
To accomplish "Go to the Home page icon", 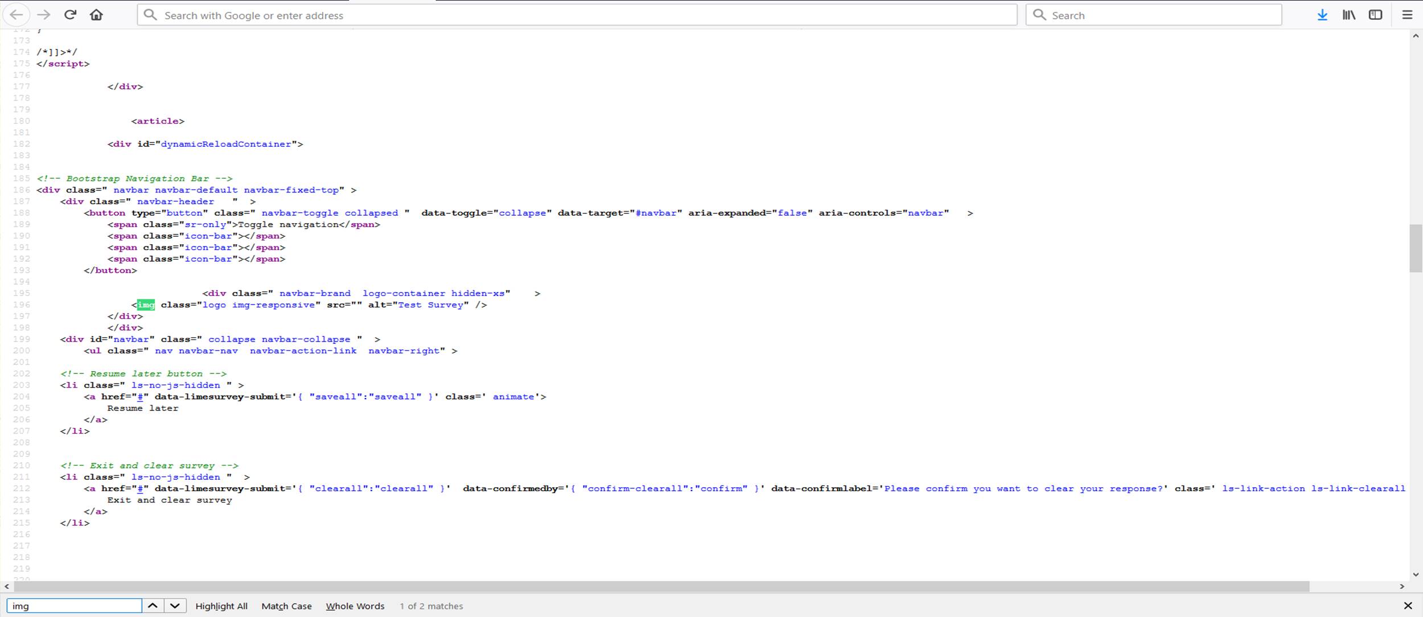I will tap(96, 15).
